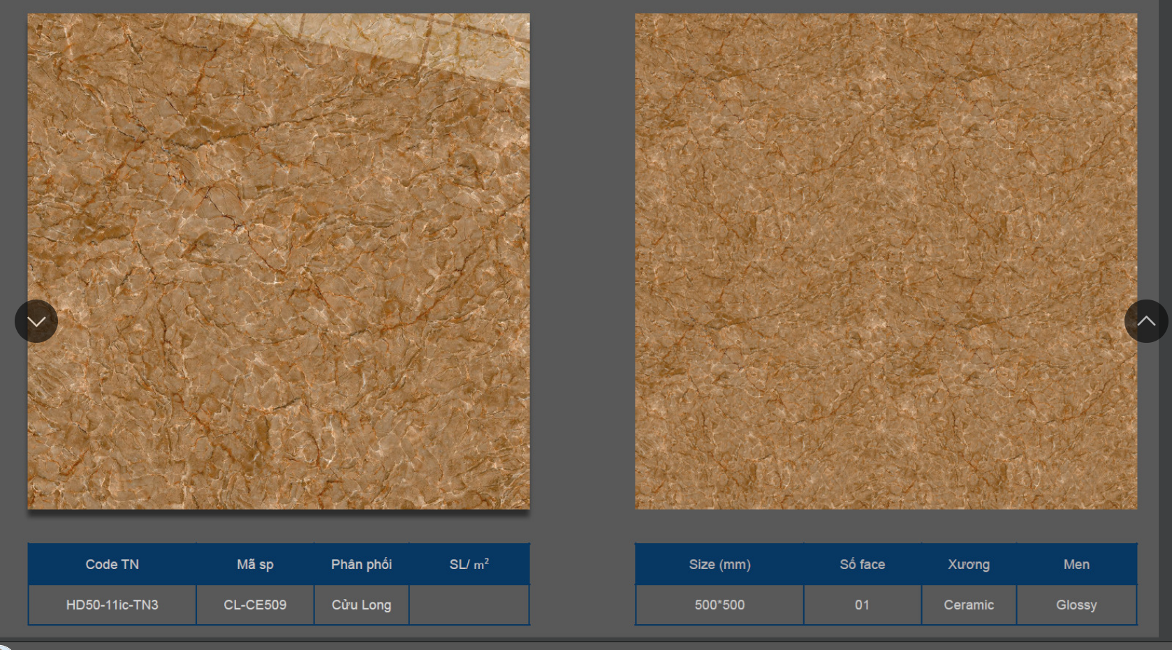The image size is (1172, 650).
Task: Select the HD50-11ic-TN3 code cell
Action: [112, 605]
